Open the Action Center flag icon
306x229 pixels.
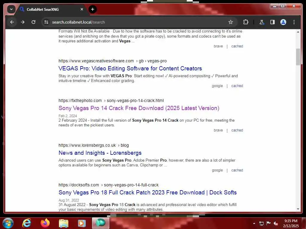tap(269, 223)
